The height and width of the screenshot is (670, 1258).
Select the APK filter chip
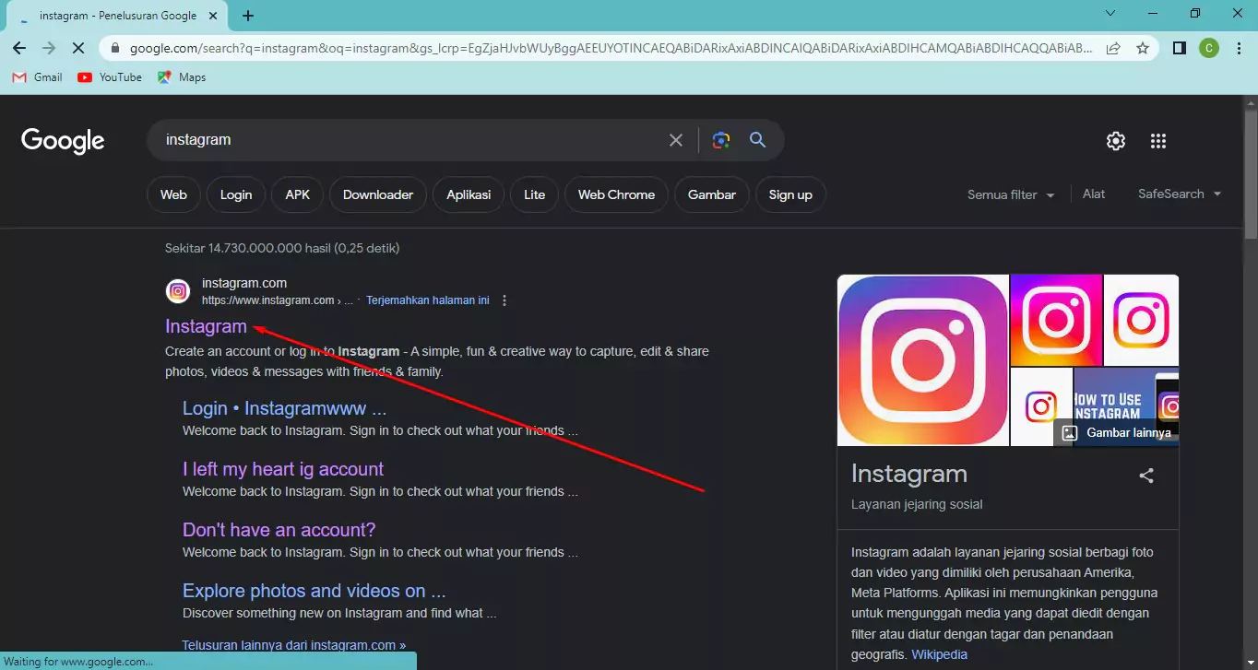tap(298, 194)
